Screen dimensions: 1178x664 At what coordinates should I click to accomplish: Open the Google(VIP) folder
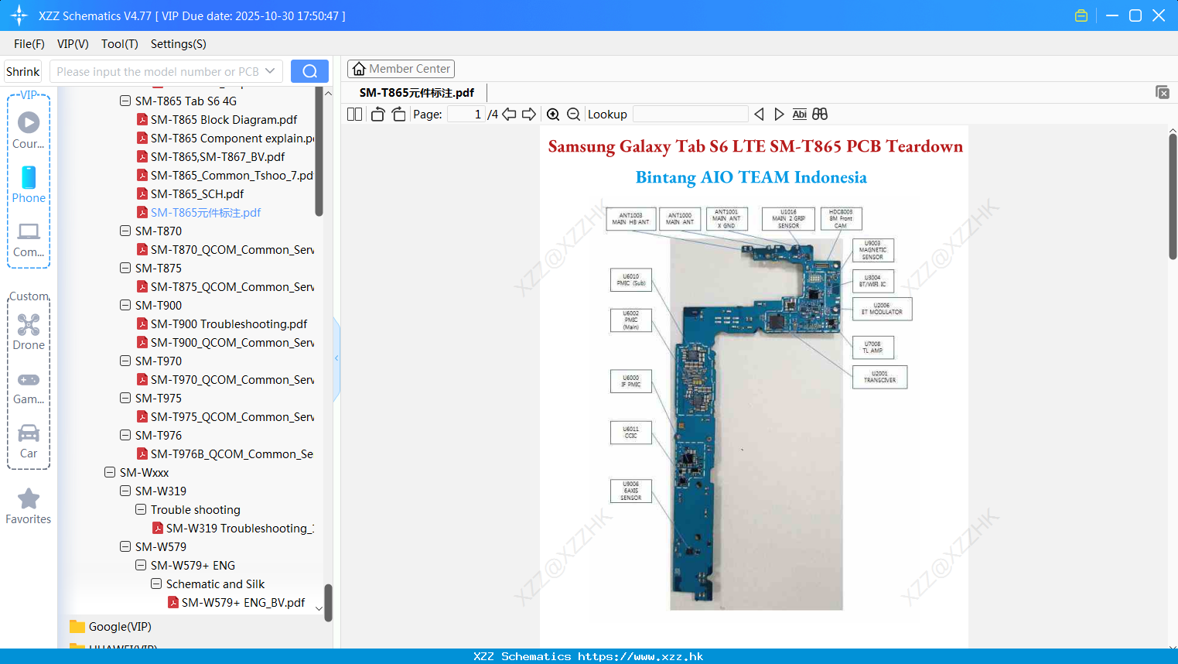pyautogui.click(x=111, y=627)
